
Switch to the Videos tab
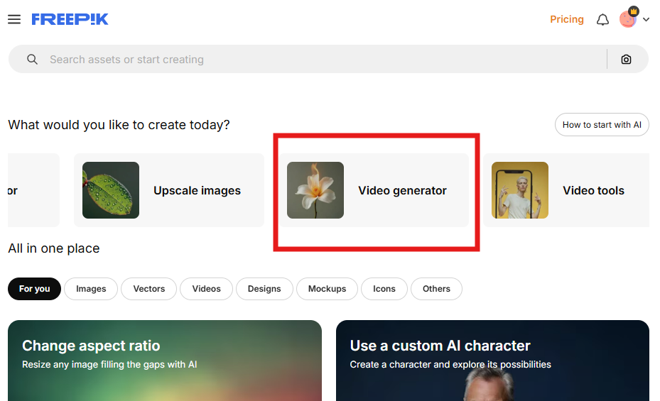pos(206,289)
